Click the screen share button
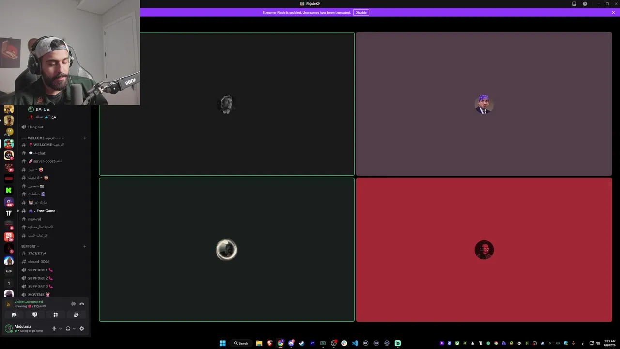The height and width of the screenshot is (349, 620). [35, 315]
